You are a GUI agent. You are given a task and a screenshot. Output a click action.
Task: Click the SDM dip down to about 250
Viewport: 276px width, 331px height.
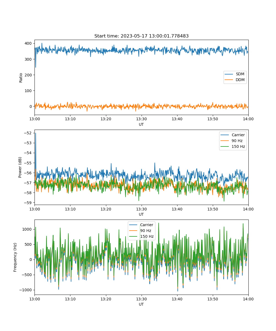coord(35,67)
